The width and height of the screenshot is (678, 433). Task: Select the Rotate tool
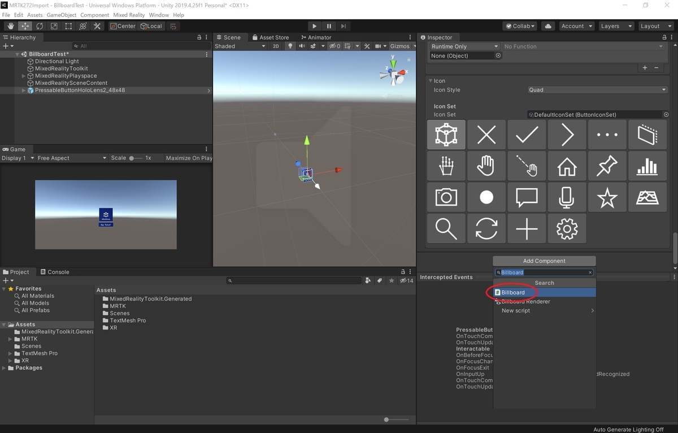[40, 26]
